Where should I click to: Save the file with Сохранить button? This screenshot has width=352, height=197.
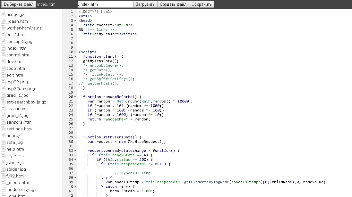pyautogui.click(x=202, y=4)
